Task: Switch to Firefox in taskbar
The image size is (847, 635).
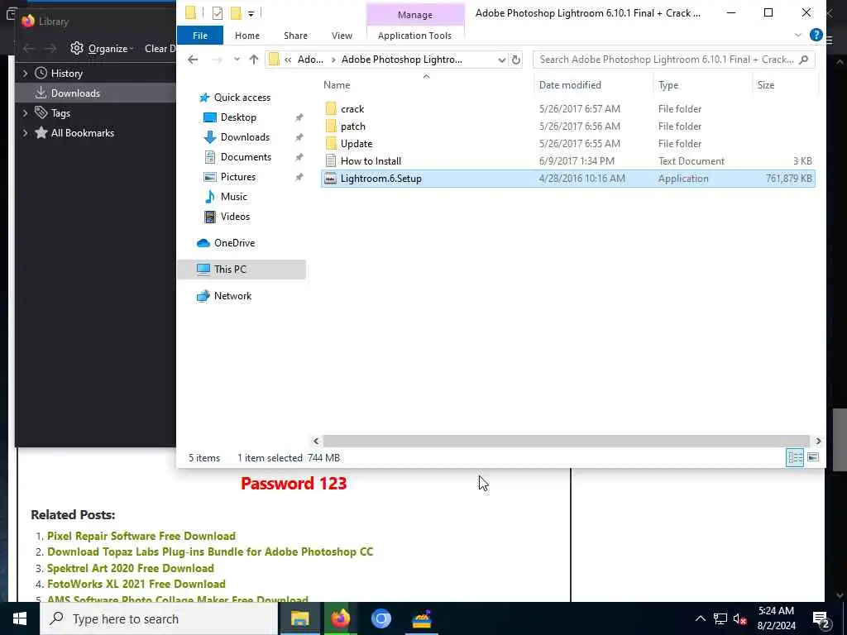Action: click(340, 618)
